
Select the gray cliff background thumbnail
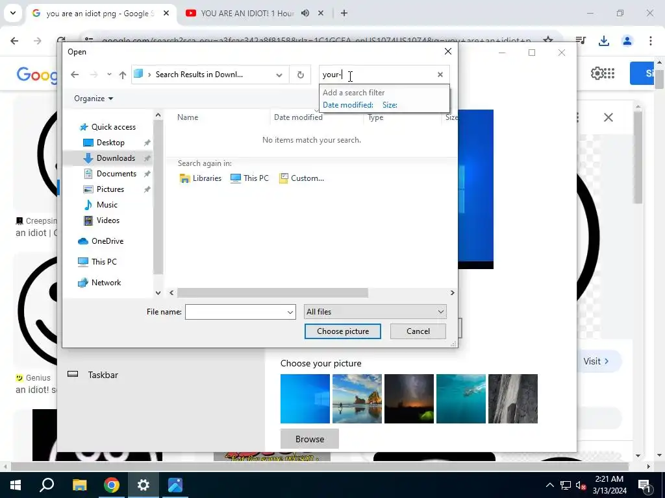pyautogui.click(x=513, y=399)
